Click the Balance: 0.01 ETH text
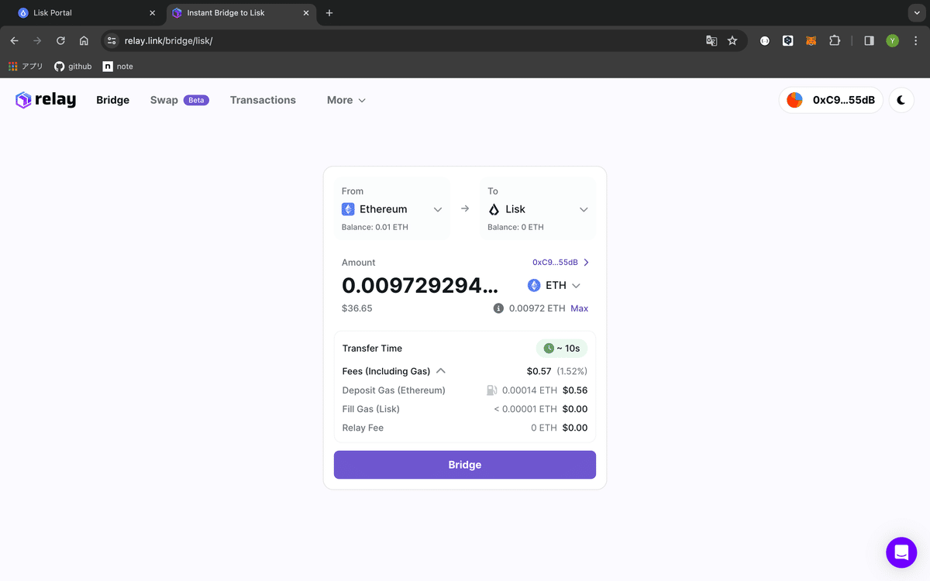930x581 pixels. click(375, 227)
